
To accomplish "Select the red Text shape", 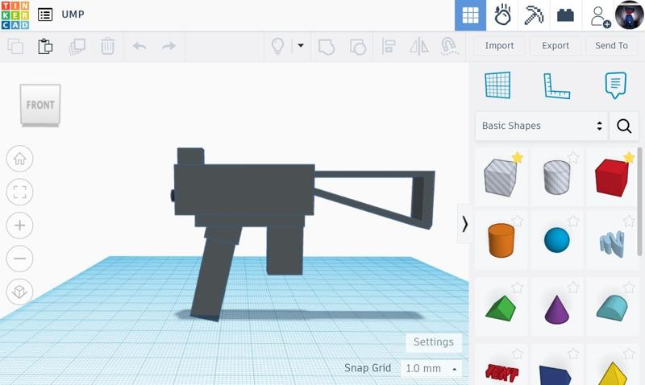I will 501,372.
